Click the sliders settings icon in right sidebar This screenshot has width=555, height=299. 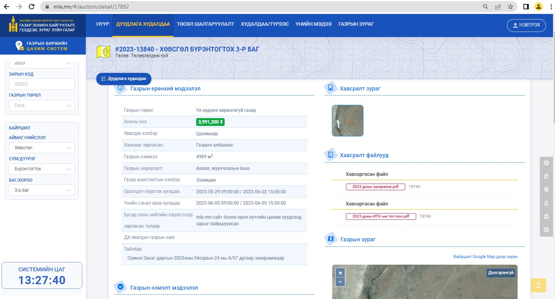tap(546, 230)
